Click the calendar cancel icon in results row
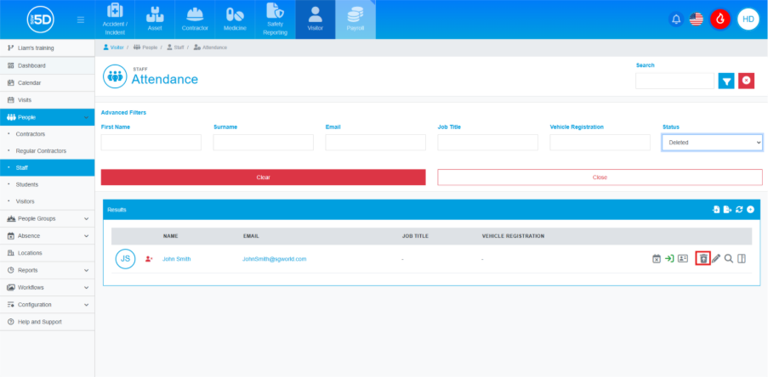 [657, 258]
